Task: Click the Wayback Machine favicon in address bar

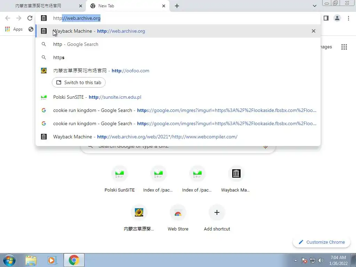Action: (x=44, y=18)
